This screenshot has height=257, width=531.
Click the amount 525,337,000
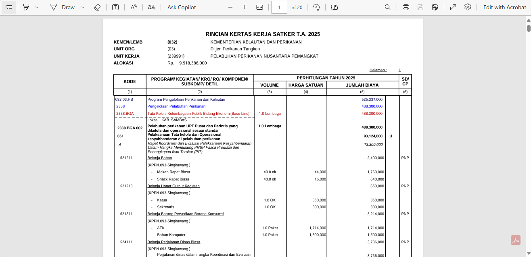tap(372, 99)
